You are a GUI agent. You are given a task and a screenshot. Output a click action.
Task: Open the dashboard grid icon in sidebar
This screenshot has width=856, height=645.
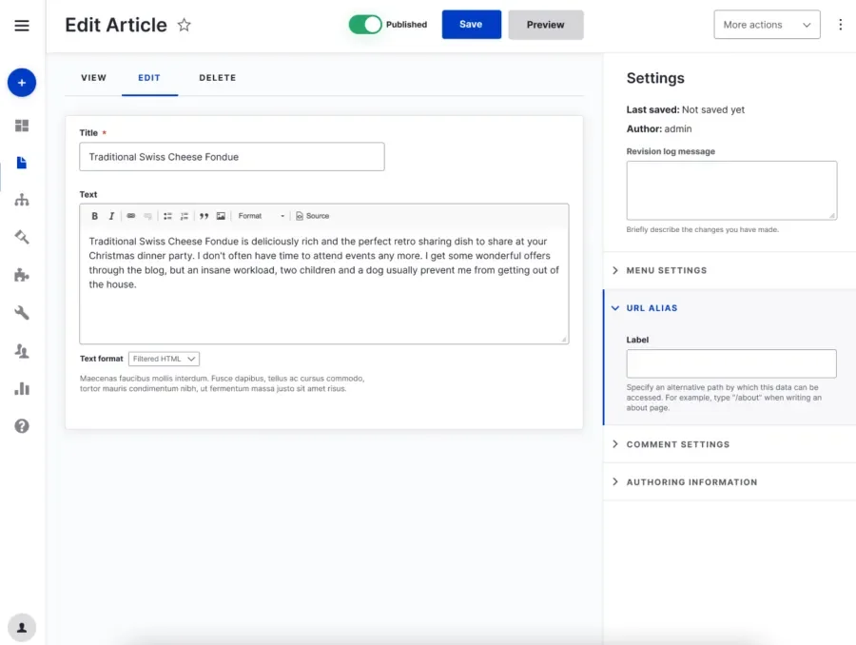(x=22, y=126)
